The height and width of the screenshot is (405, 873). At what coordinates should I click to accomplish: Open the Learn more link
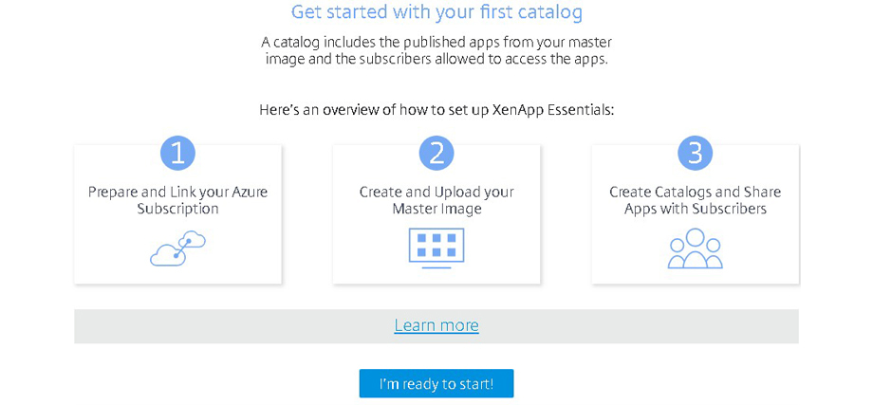[x=436, y=325]
